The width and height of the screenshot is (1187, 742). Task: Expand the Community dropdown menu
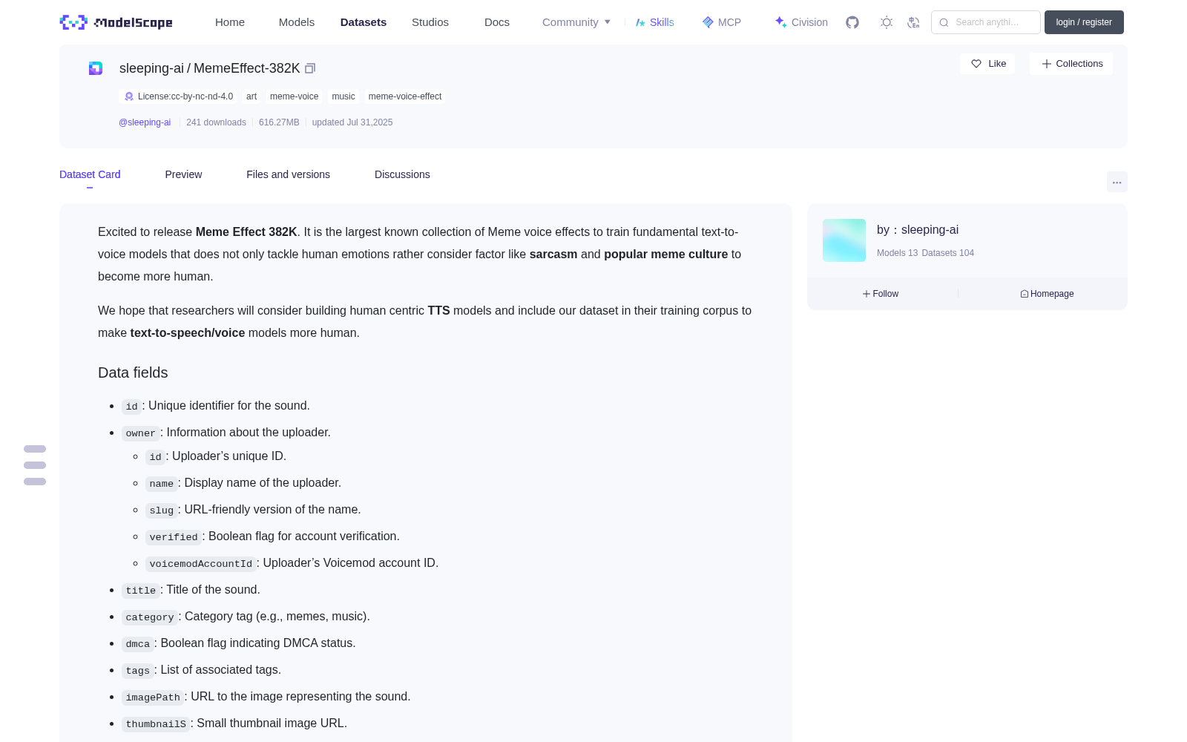click(x=576, y=22)
